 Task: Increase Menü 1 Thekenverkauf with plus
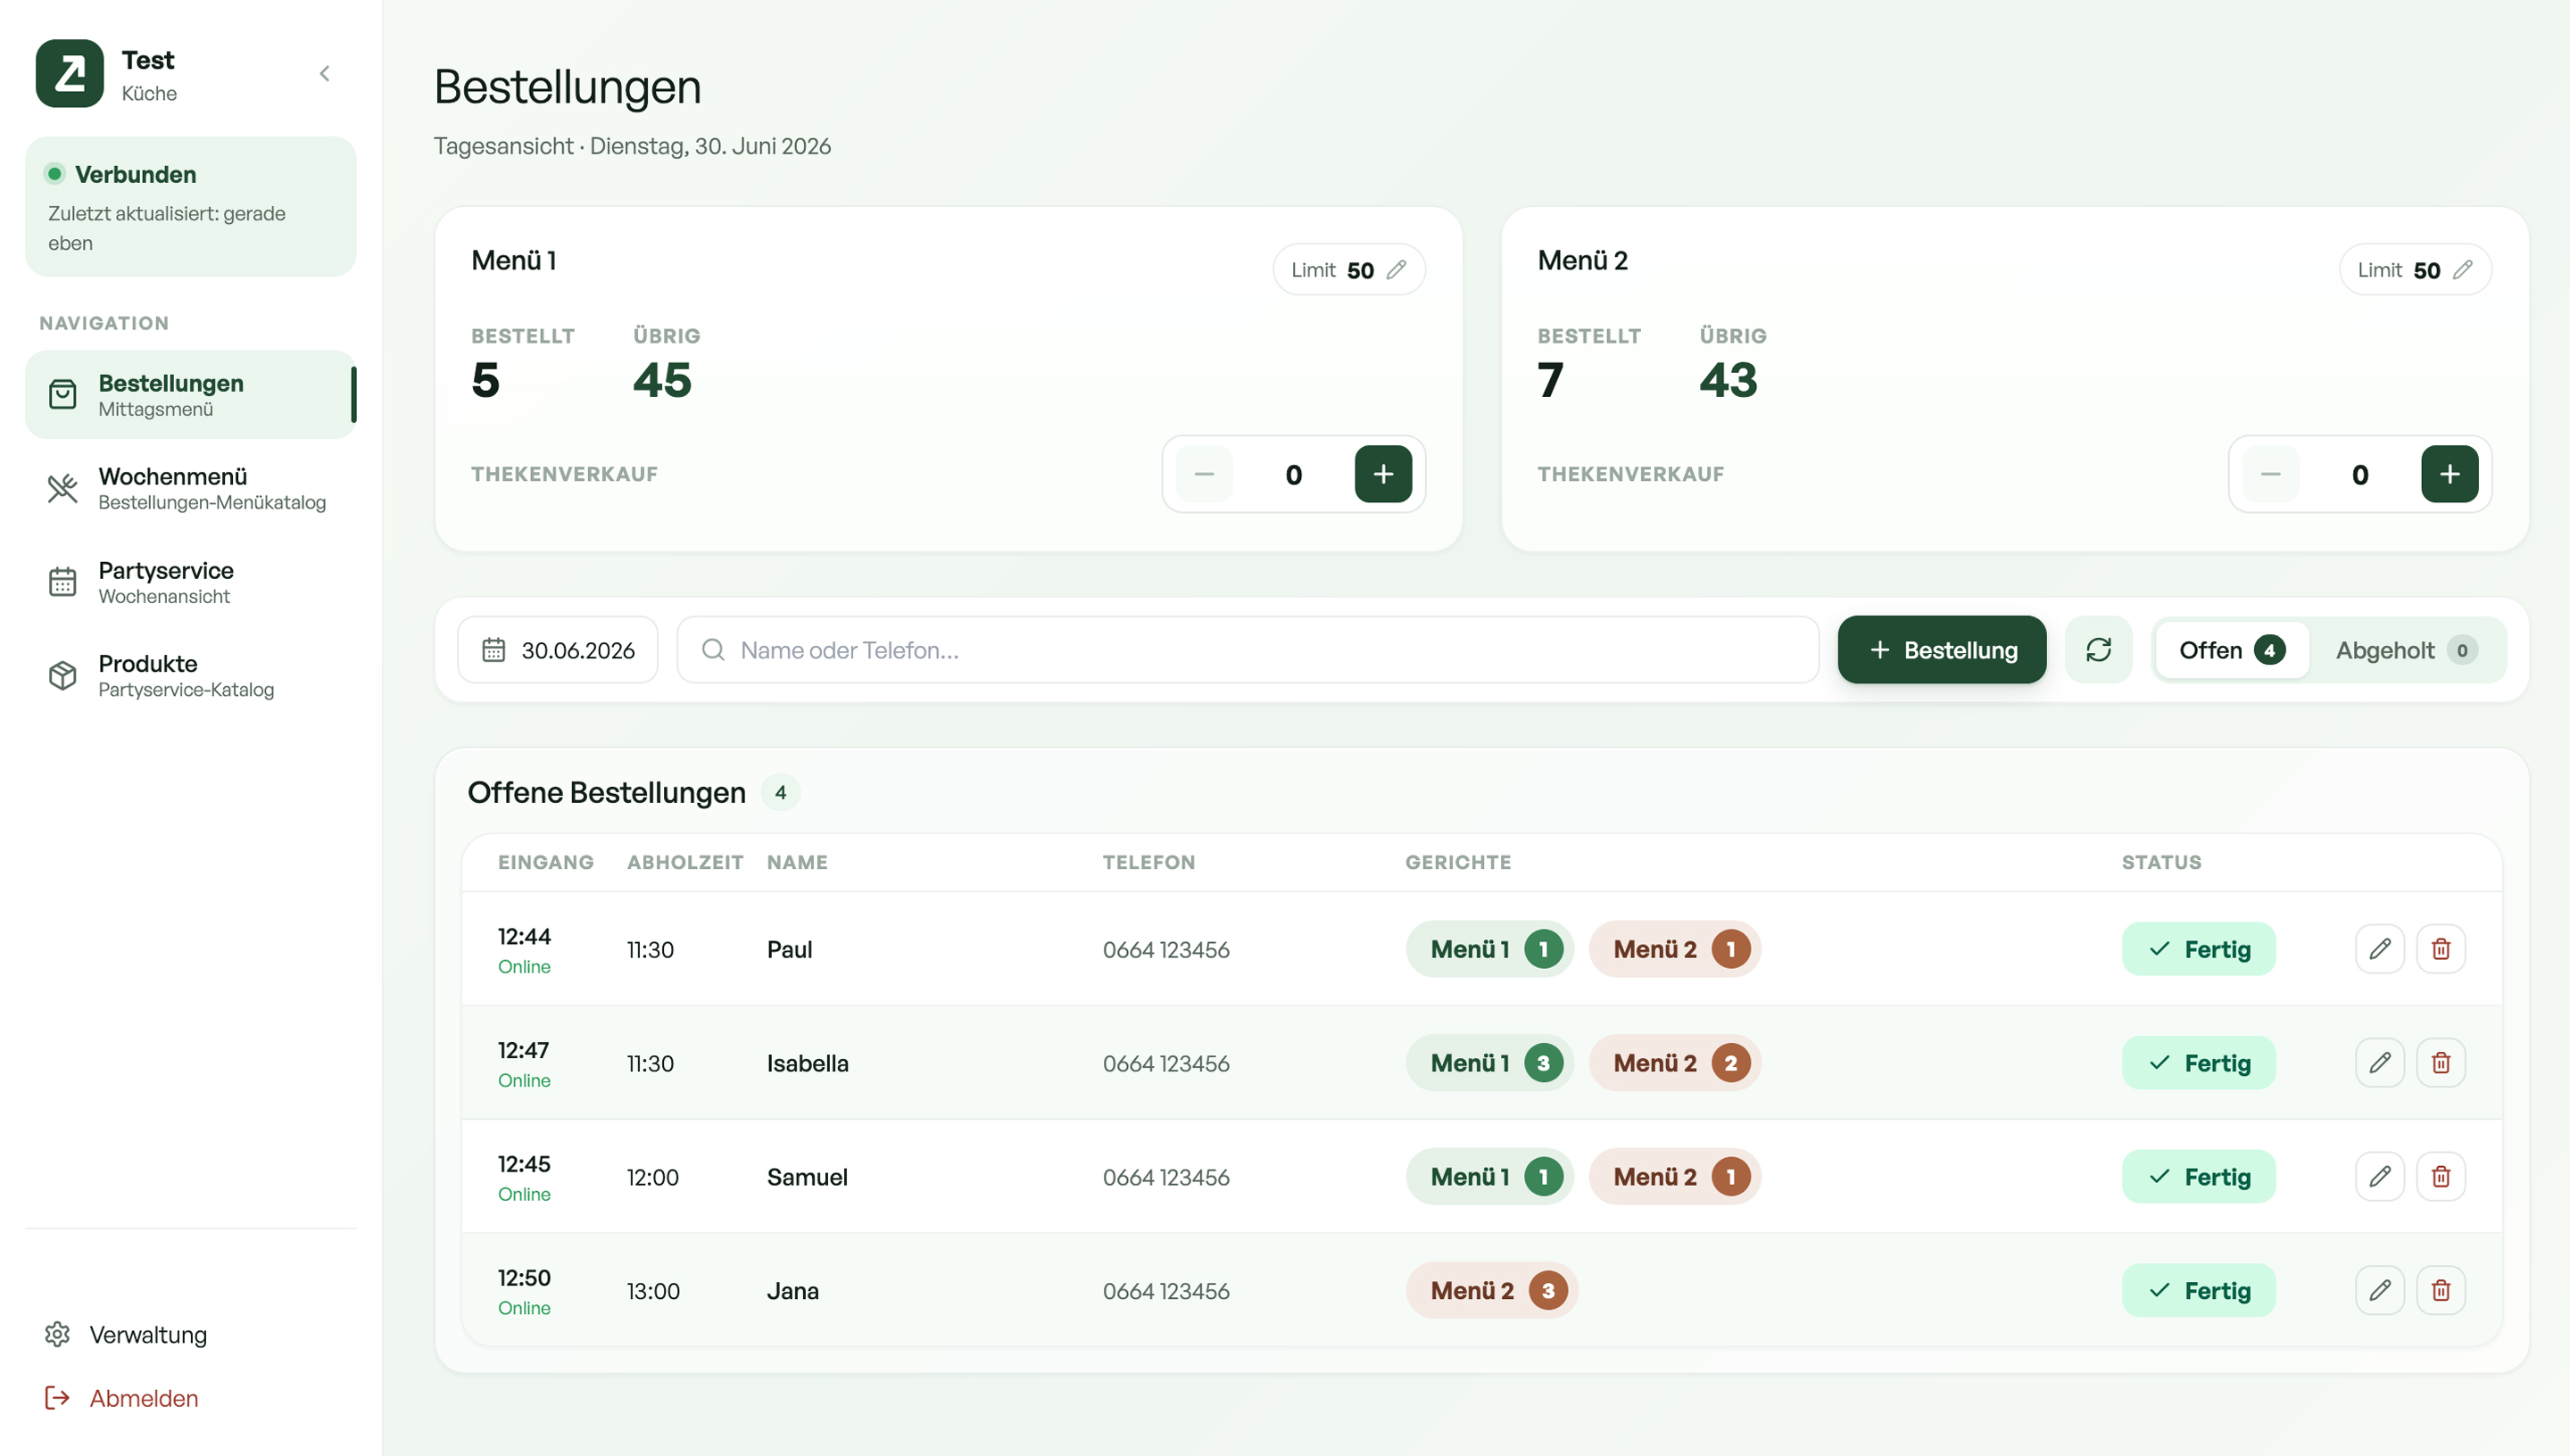tap(1383, 474)
